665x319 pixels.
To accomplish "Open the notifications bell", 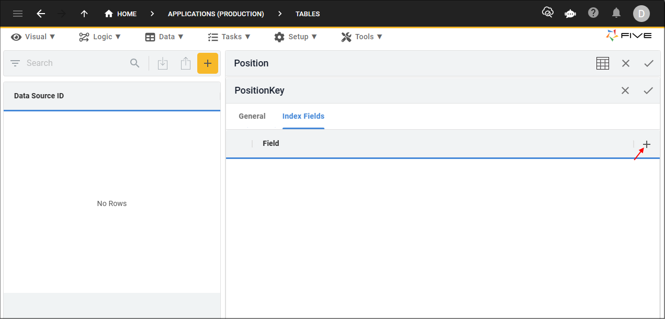I will pos(616,13).
